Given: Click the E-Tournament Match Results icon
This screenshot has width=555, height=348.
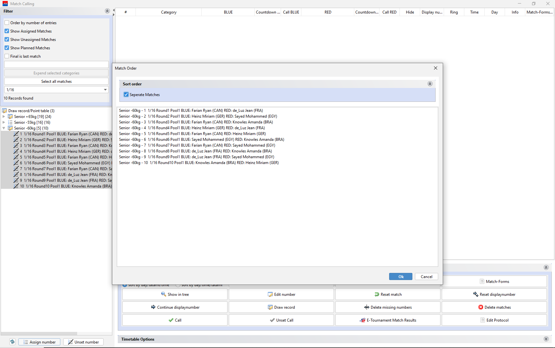Looking at the screenshot, I should (362, 320).
